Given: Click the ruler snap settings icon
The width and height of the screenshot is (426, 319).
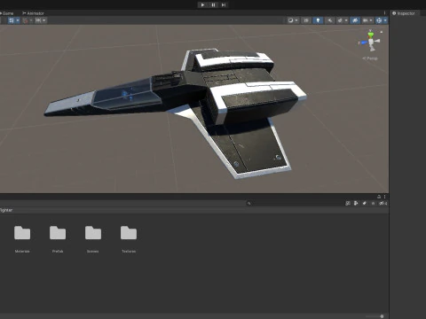Looking at the screenshot, I should click(38, 20).
